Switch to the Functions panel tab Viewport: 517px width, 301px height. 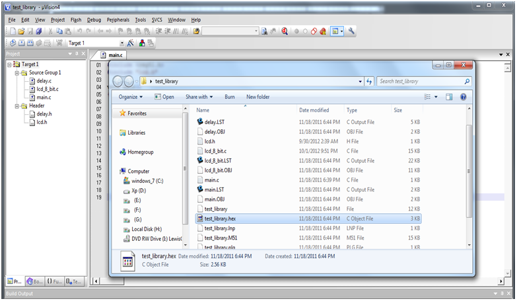pyautogui.click(x=54, y=281)
